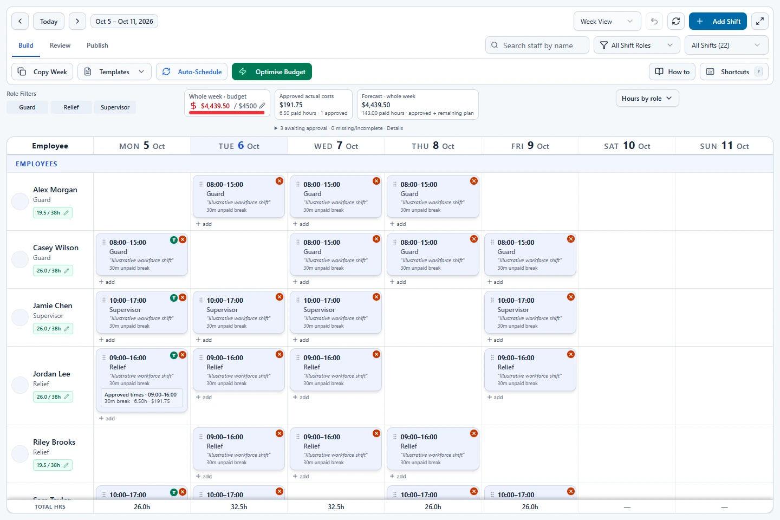780x520 pixels.
Task: Toggle the Supervisor role filter
Action: pyautogui.click(x=115, y=107)
